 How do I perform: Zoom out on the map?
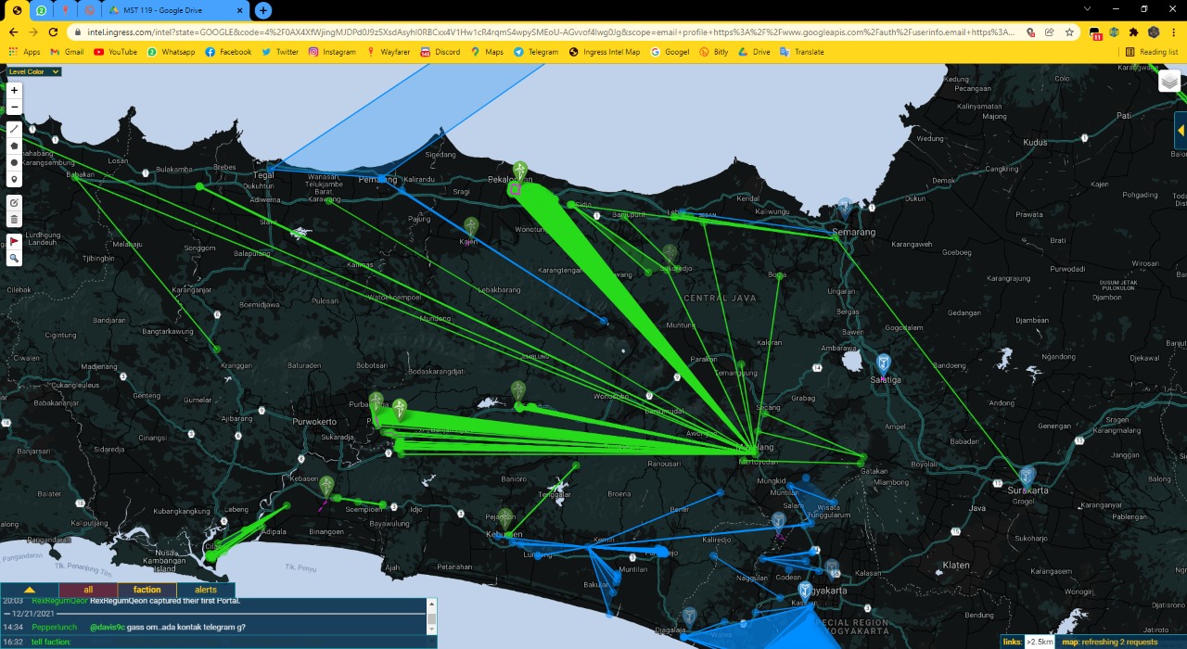click(x=14, y=107)
